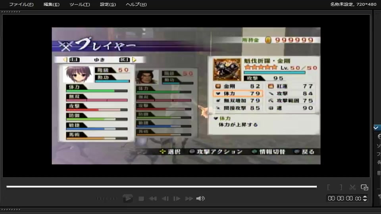Increase timecode with the up arrow
Viewport: 381px width, 214px height.
365,197
